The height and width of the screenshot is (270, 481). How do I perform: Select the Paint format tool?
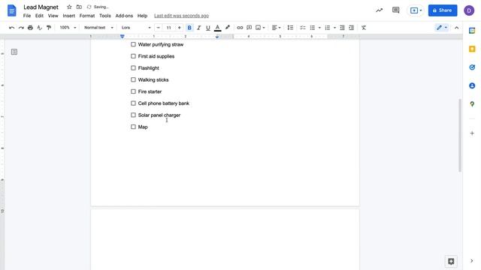[48, 28]
